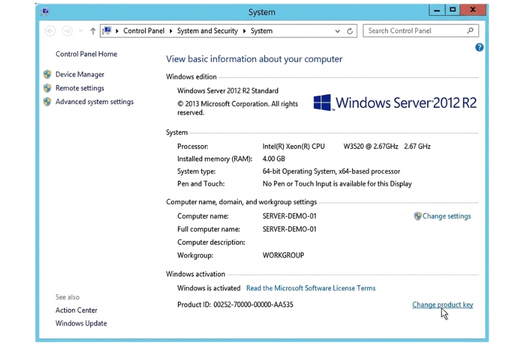Click Change product key link

click(443, 304)
